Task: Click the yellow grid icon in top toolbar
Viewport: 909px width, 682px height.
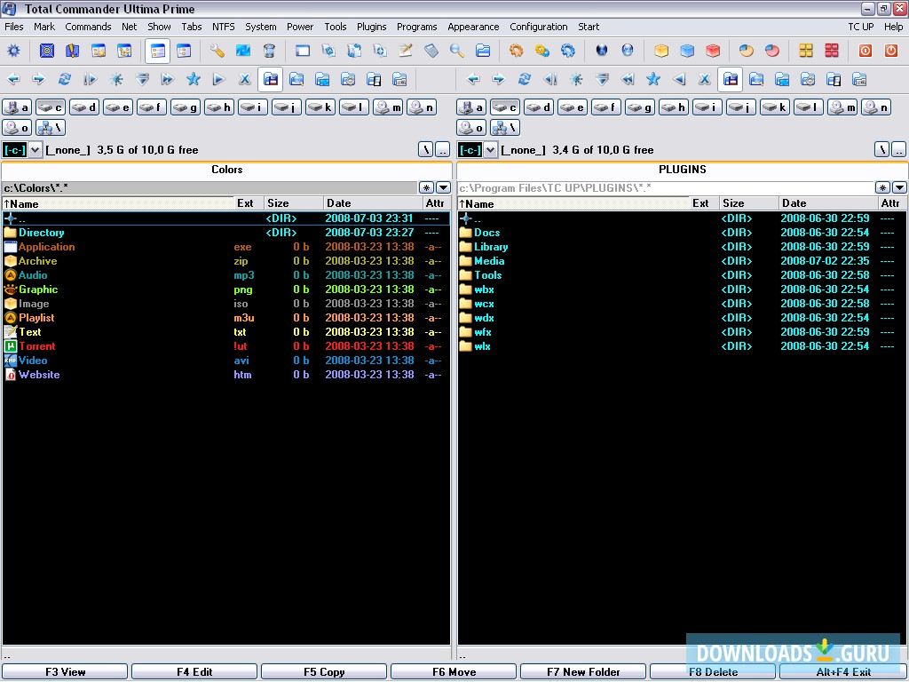Action: (x=806, y=52)
